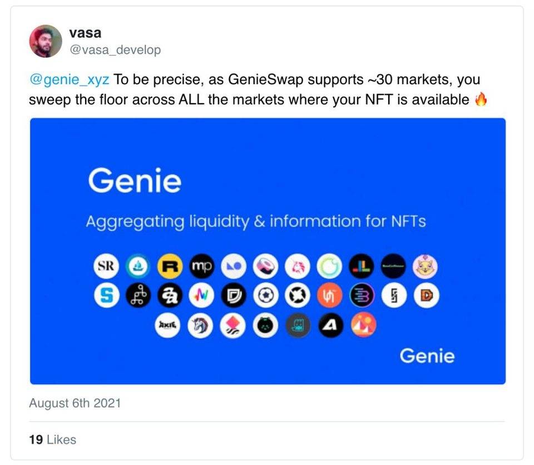Image resolution: width=534 pixels, height=465 pixels.
Task: View the 19 Likes count
Action: (x=52, y=439)
